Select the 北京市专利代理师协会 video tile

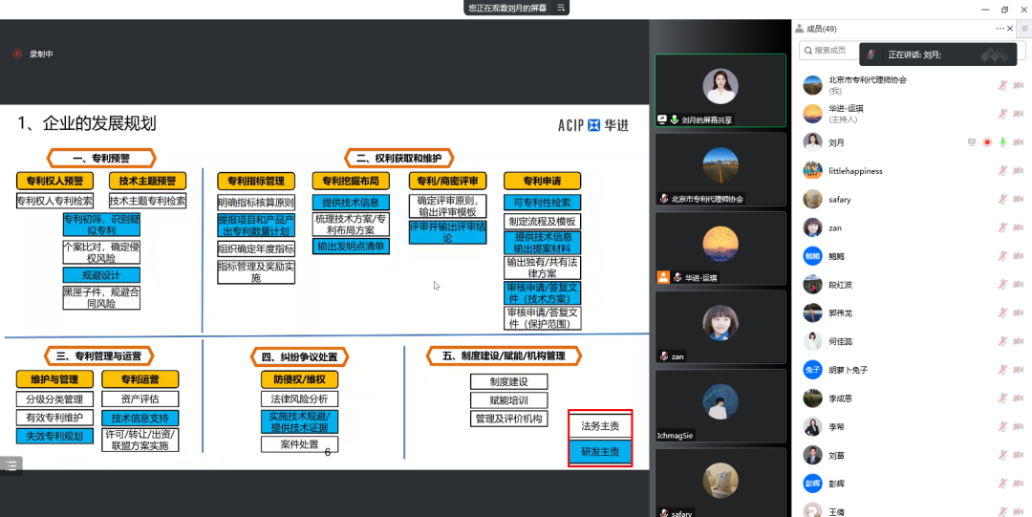pyautogui.click(x=720, y=169)
